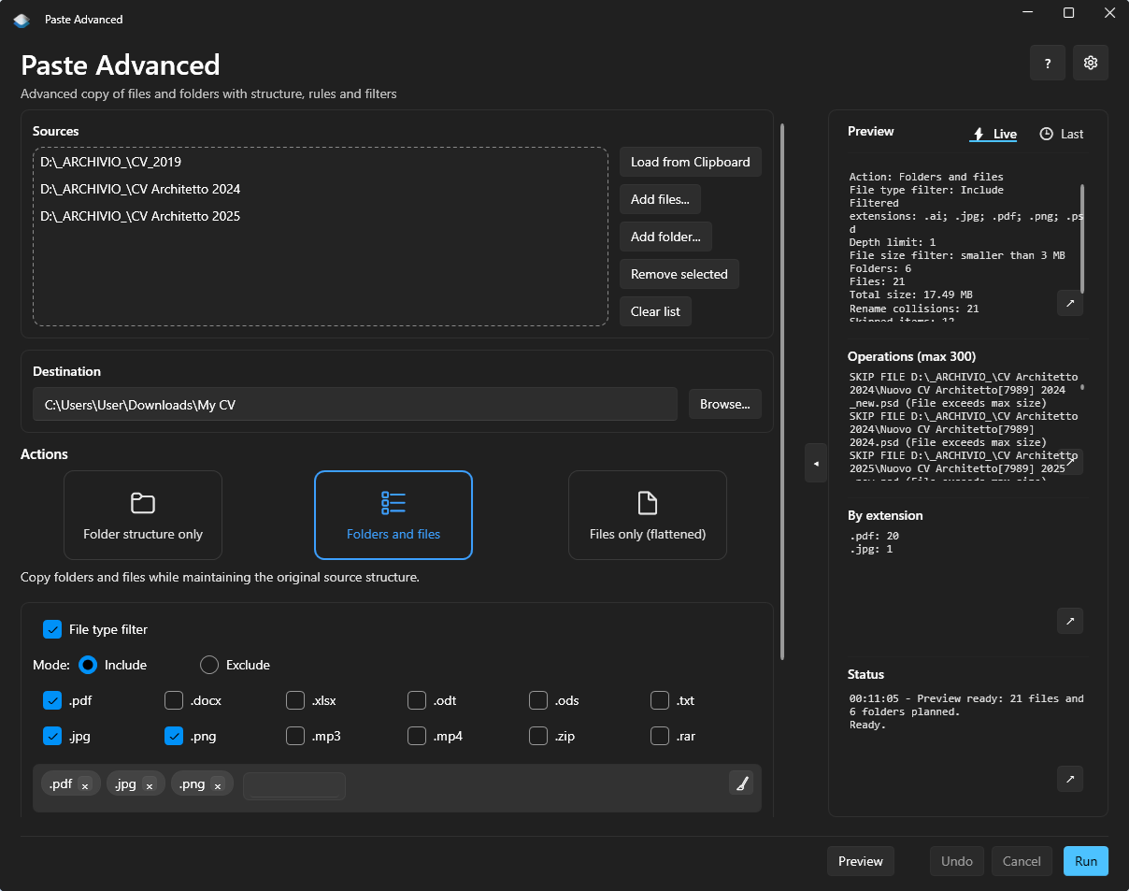
Task: Click Add folder... button
Action: point(665,237)
